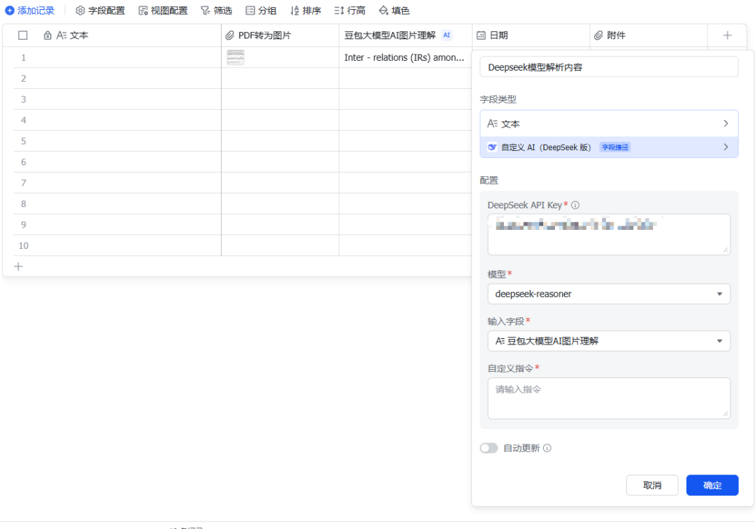This screenshot has height=529, width=755.
Task: Toggle the 自动更新 switch
Action: tap(489, 448)
